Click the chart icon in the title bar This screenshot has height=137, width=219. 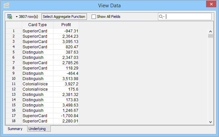6,5
